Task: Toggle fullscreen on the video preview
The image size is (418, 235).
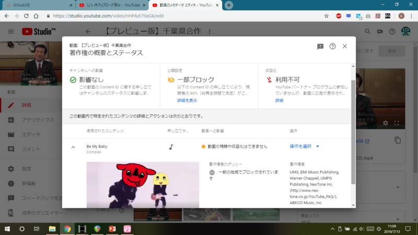Action: point(397,123)
